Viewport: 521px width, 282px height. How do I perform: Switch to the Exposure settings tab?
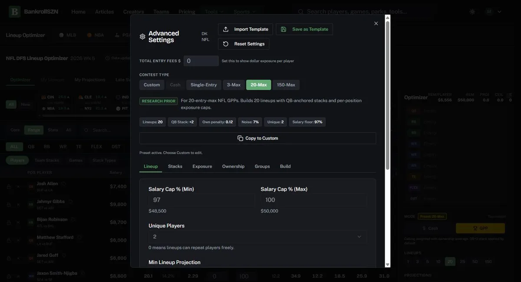(x=202, y=167)
